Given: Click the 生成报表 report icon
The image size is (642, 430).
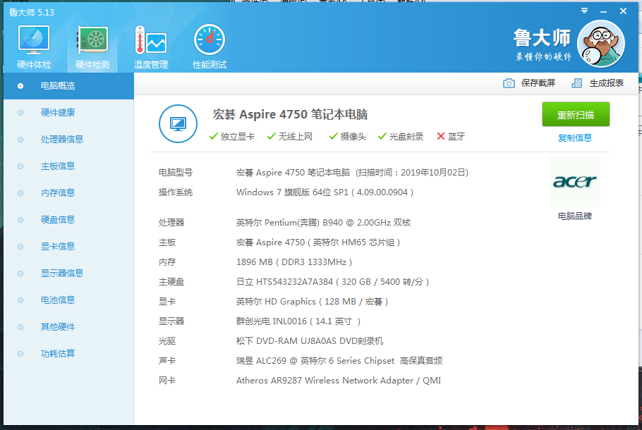Looking at the screenshot, I should [x=576, y=83].
